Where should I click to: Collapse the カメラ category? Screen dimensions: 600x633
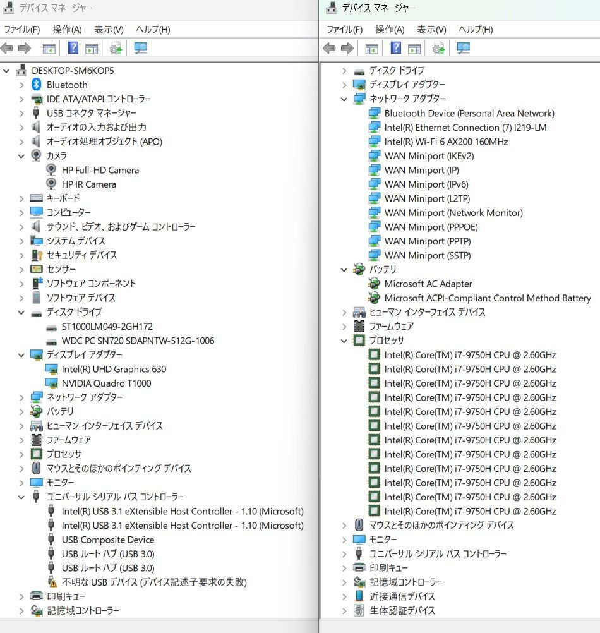pyautogui.click(x=21, y=156)
